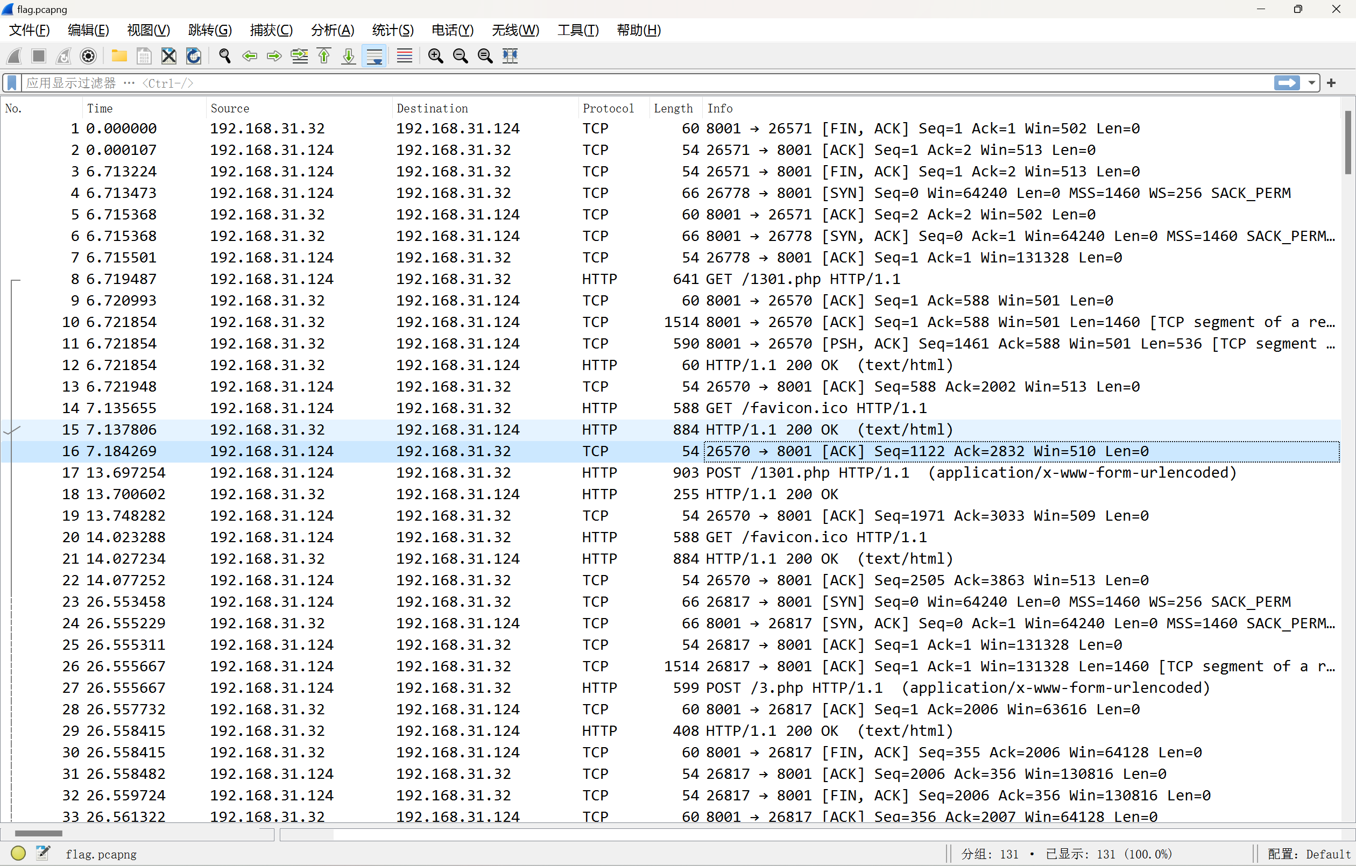1356x866 pixels.
Task: Click the expert information status circle
Action: point(18,854)
